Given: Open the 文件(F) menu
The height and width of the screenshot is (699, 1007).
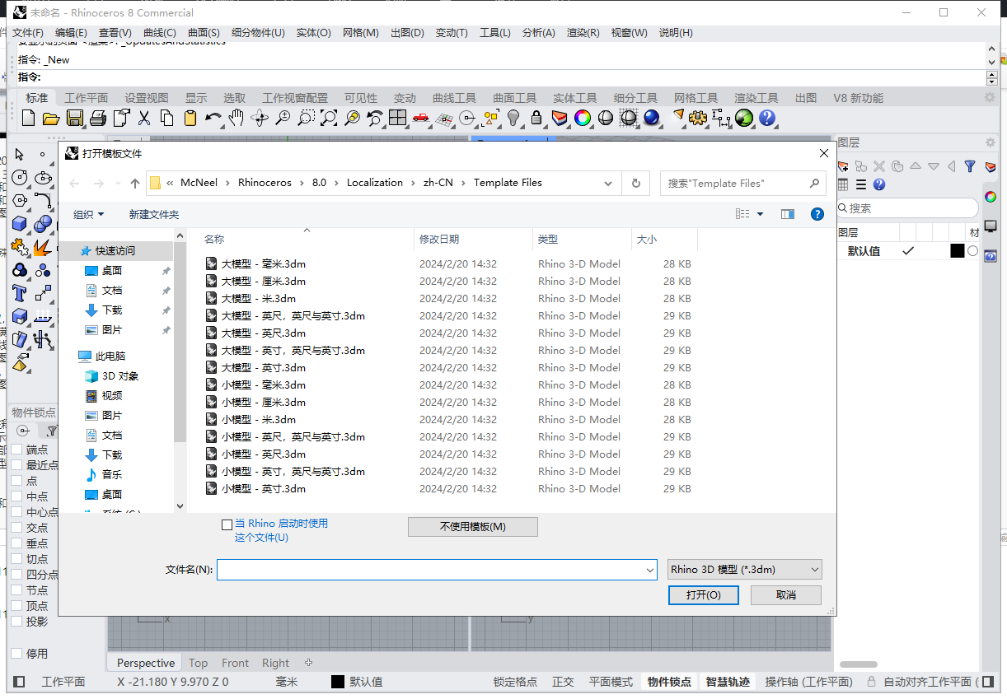Looking at the screenshot, I should 28,33.
